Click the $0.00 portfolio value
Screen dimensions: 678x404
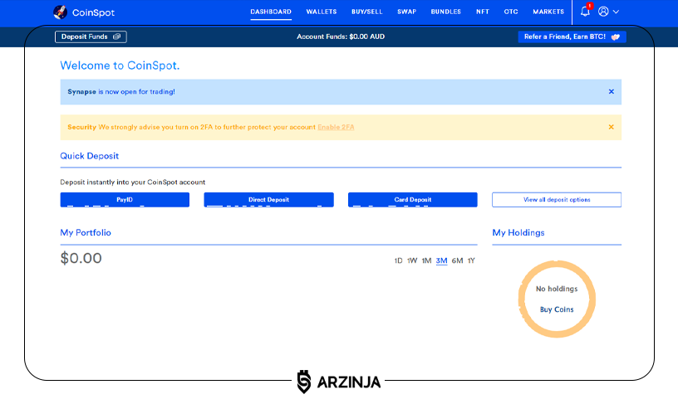(81, 258)
